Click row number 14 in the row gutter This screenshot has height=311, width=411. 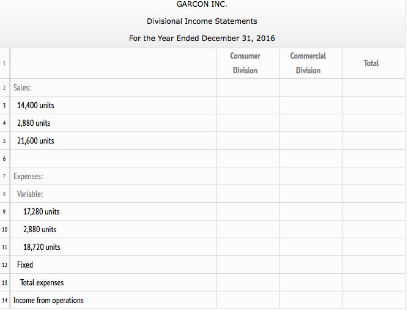[x=4, y=300]
